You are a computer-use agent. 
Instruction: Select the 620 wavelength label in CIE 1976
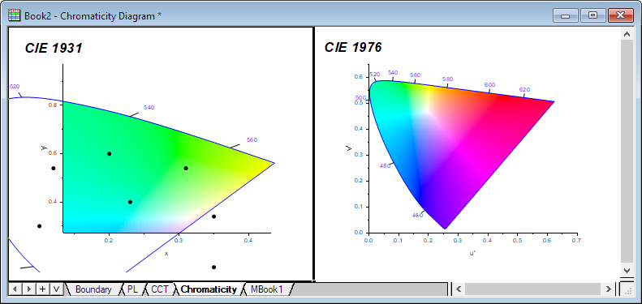click(x=524, y=90)
